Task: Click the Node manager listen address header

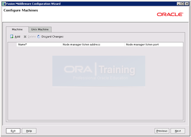Action: 93,45
